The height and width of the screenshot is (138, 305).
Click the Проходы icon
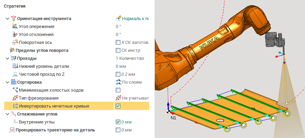(x=14, y=58)
